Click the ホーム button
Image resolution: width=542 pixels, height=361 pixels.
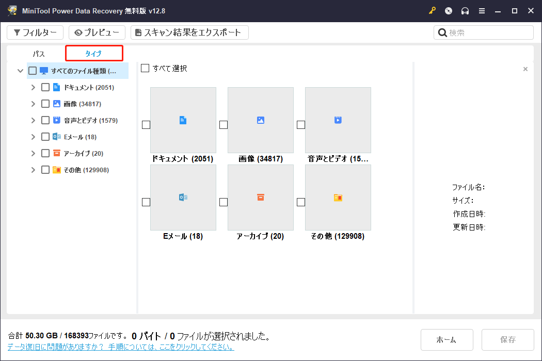pos(447,339)
